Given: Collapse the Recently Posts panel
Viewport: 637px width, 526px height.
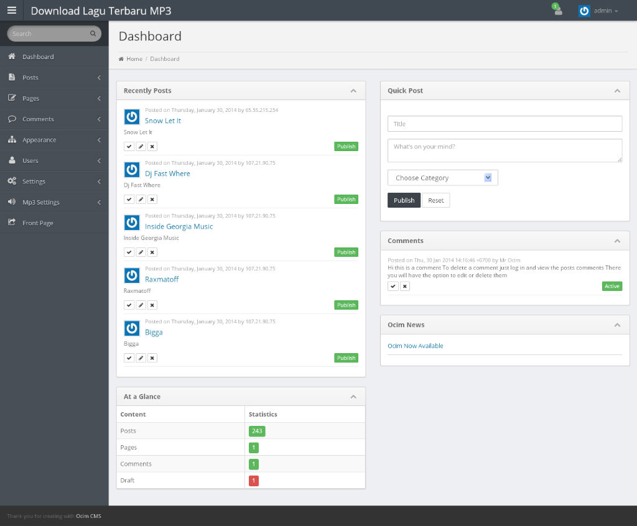Looking at the screenshot, I should [x=353, y=91].
